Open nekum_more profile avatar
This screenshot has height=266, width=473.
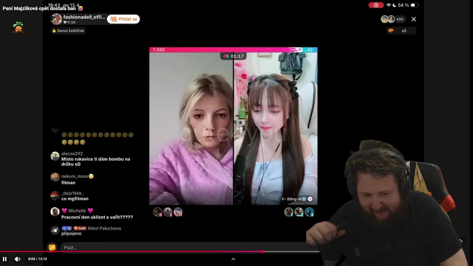(55, 177)
